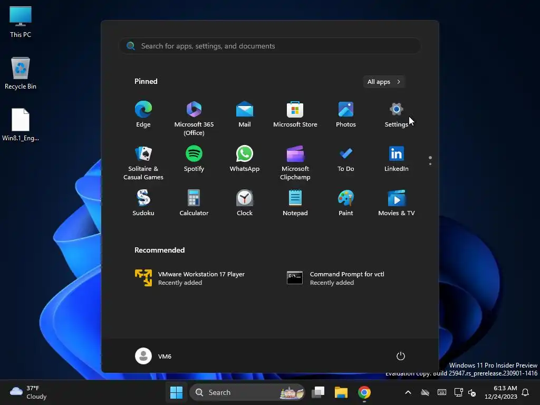Launch Microsoft Clipchamp
The width and height of the screenshot is (540, 405).
pos(295,162)
